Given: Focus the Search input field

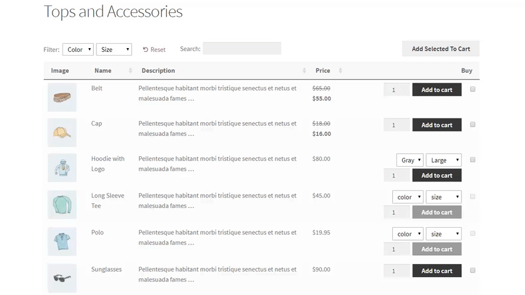Looking at the screenshot, I should pyautogui.click(x=241, y=49).
